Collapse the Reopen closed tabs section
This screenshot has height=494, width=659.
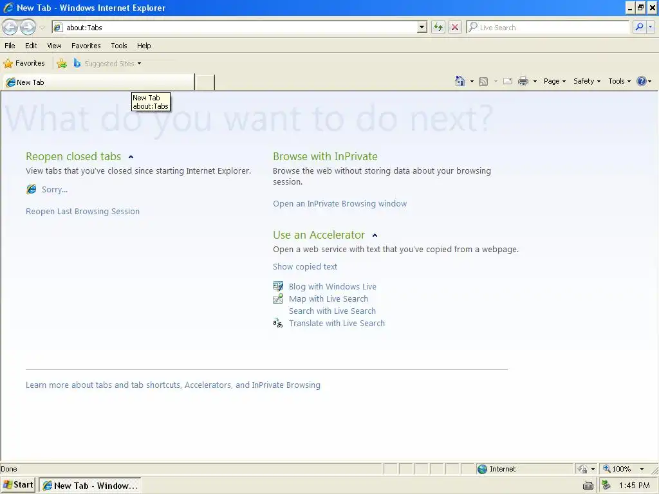(131, 157)
